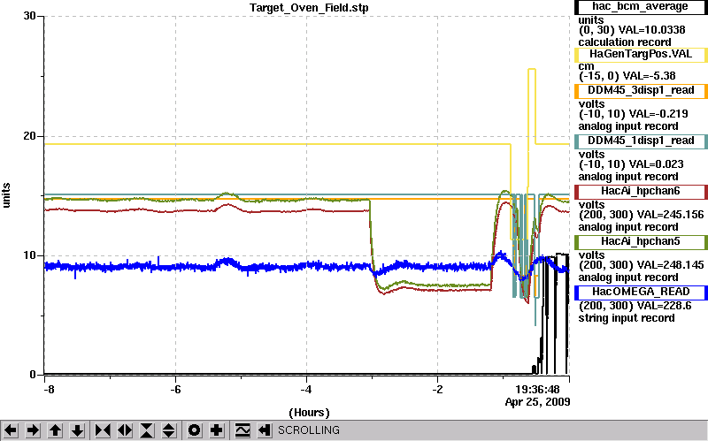The height and width of the screenshot is (441, 708).
Task: Pan the plot down with the down arrow
Action: [77, 430]
